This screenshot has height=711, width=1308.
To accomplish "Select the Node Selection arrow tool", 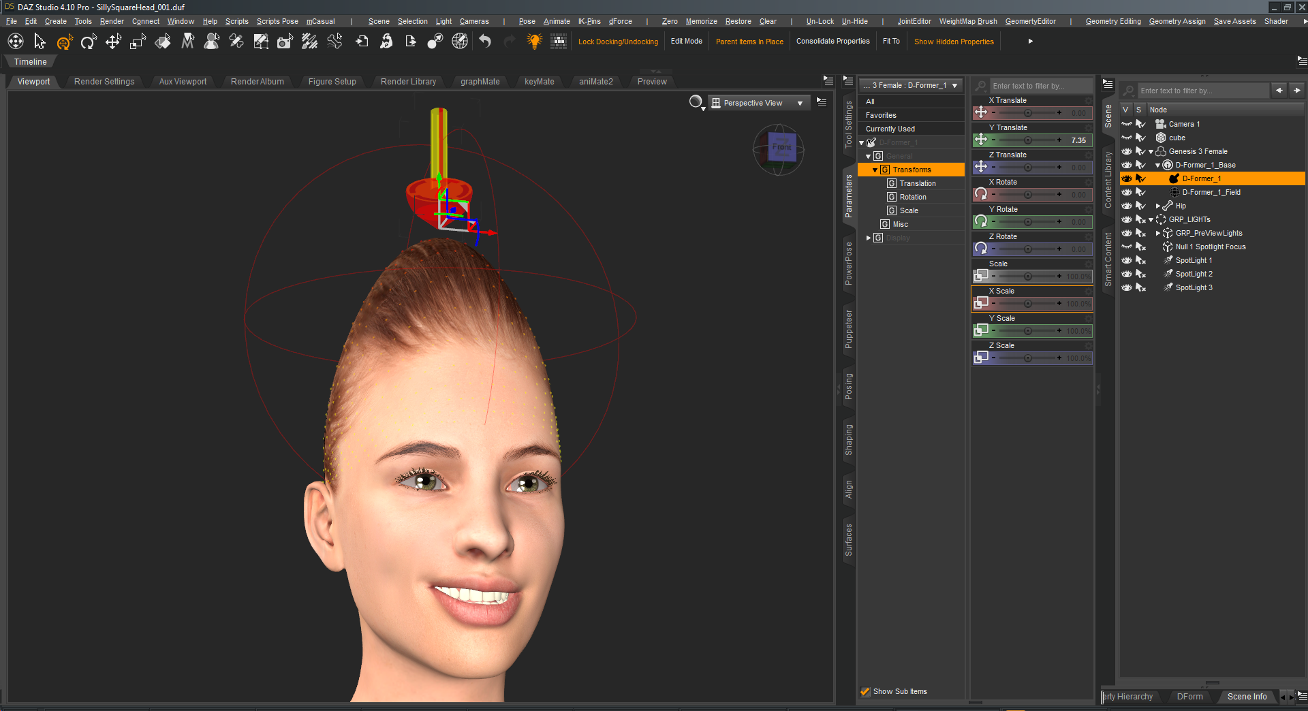I will [x=40, y=42].
